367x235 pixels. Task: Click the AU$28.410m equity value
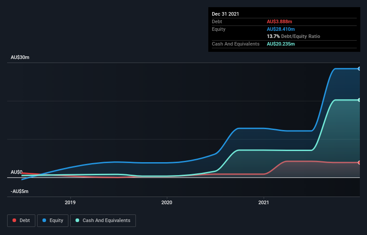pyautogui.click(x=281, y=29)
